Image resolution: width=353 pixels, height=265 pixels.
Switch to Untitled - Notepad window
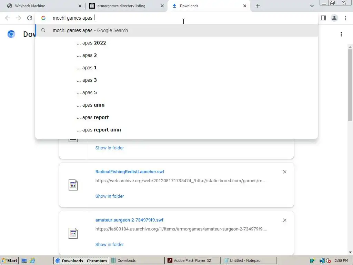pos(249,261)
